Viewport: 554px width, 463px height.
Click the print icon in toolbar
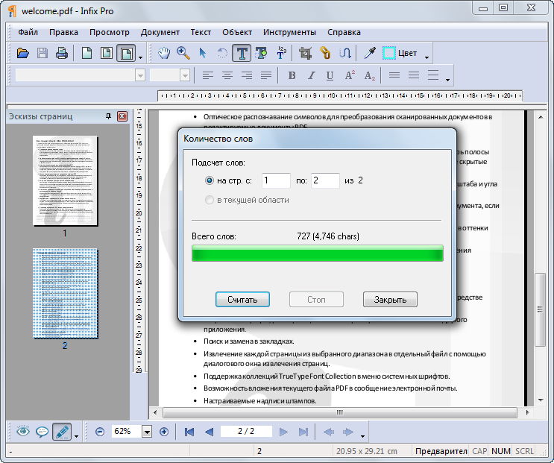tap(62, 53)
